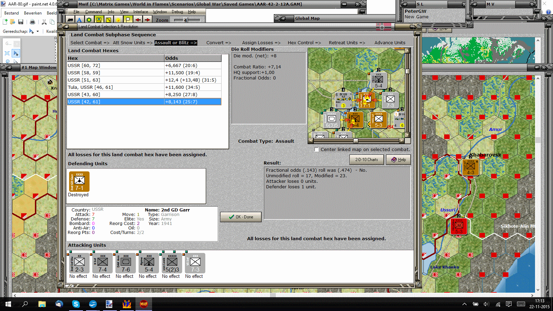Screen dimensions: 553x311
Task: Click the volume icon in system tray
Action: (x=487, y=304)
